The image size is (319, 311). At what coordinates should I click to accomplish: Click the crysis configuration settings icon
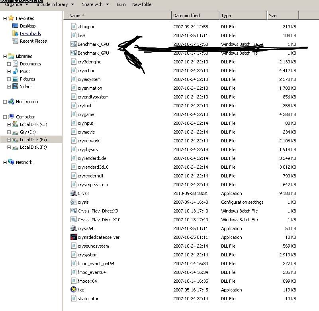[73, 202]
